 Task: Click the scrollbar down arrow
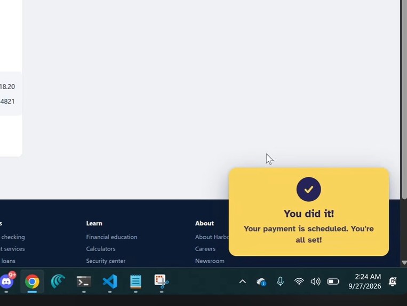click(404, 263)
